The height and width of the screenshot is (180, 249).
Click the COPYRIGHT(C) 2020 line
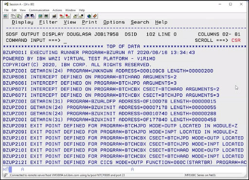[x=77, y=65]
